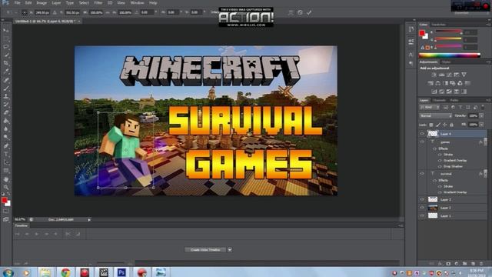
Task: Select the Hand tool
Action: (6, 179)
